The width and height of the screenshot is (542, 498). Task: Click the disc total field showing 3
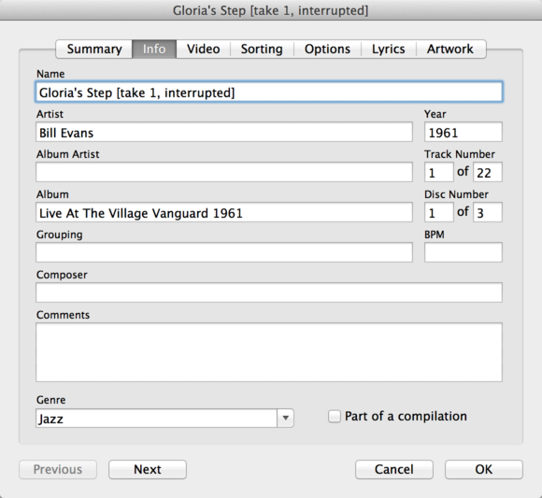(x=488, y=212)
